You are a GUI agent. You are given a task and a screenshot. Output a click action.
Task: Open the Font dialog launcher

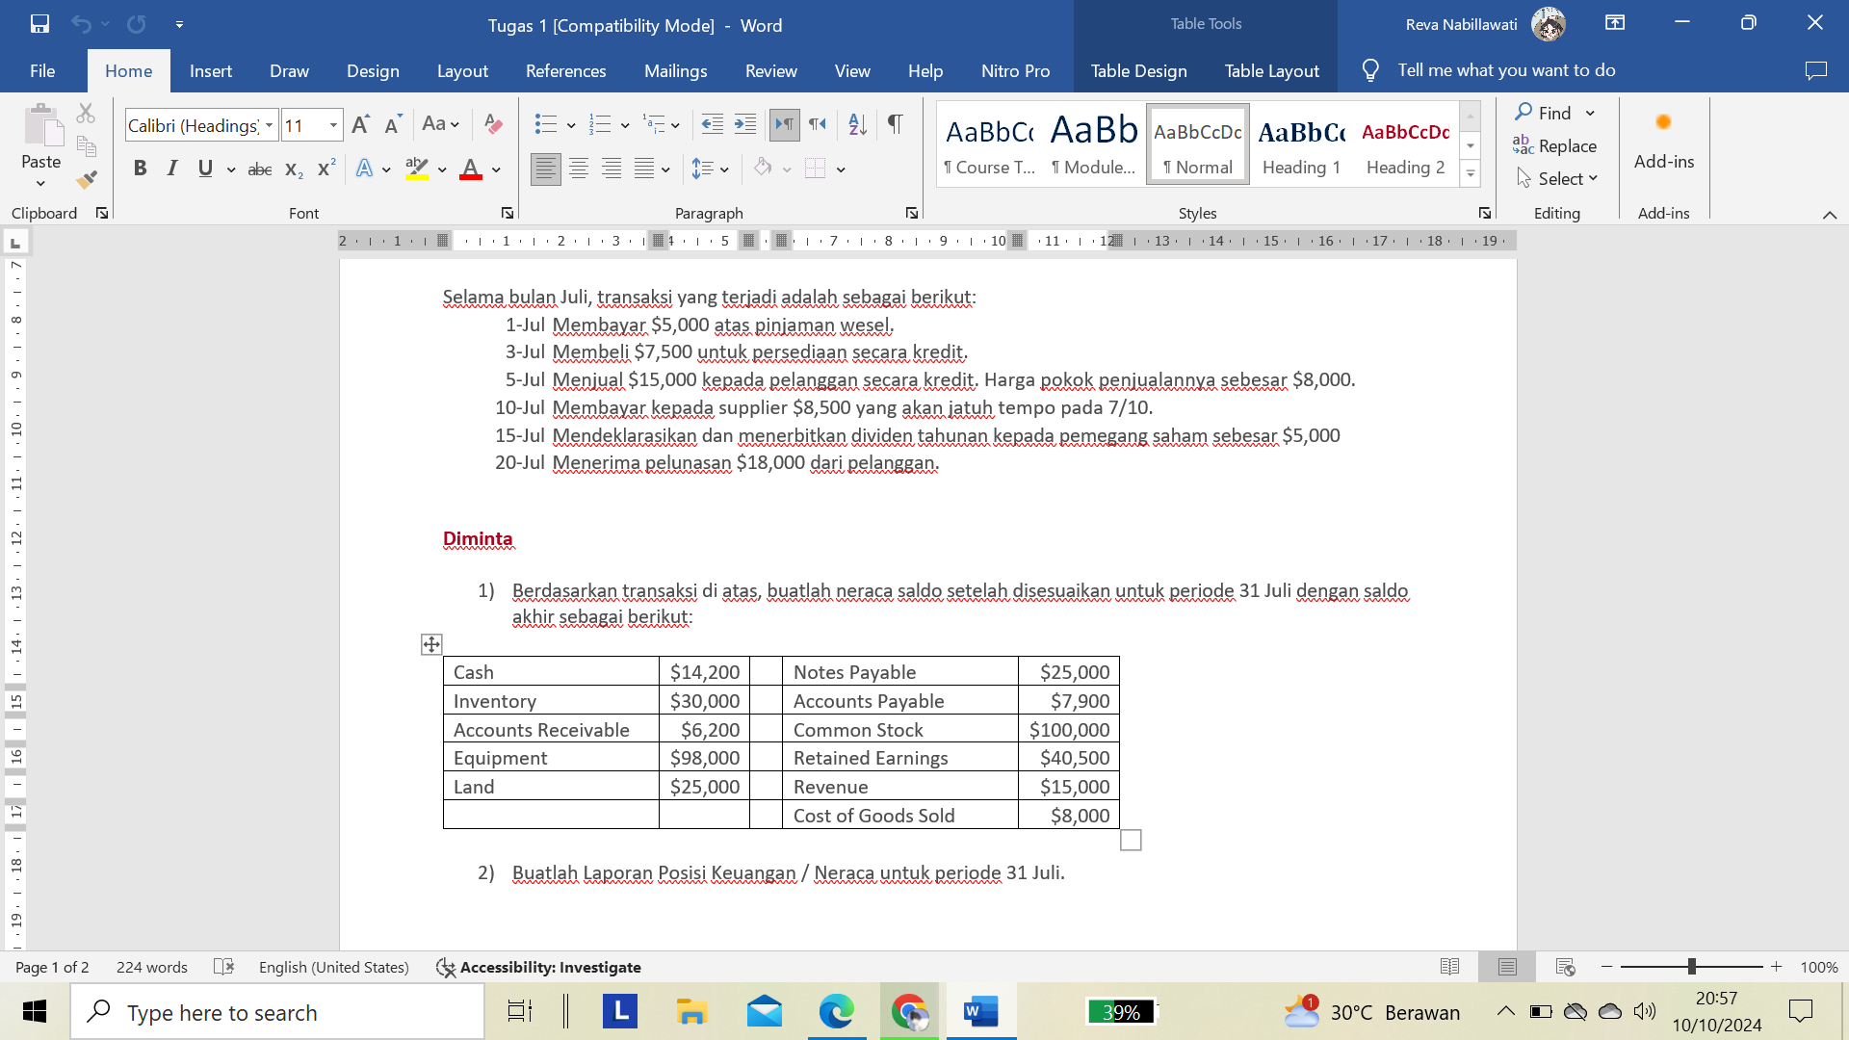(508, 213)
